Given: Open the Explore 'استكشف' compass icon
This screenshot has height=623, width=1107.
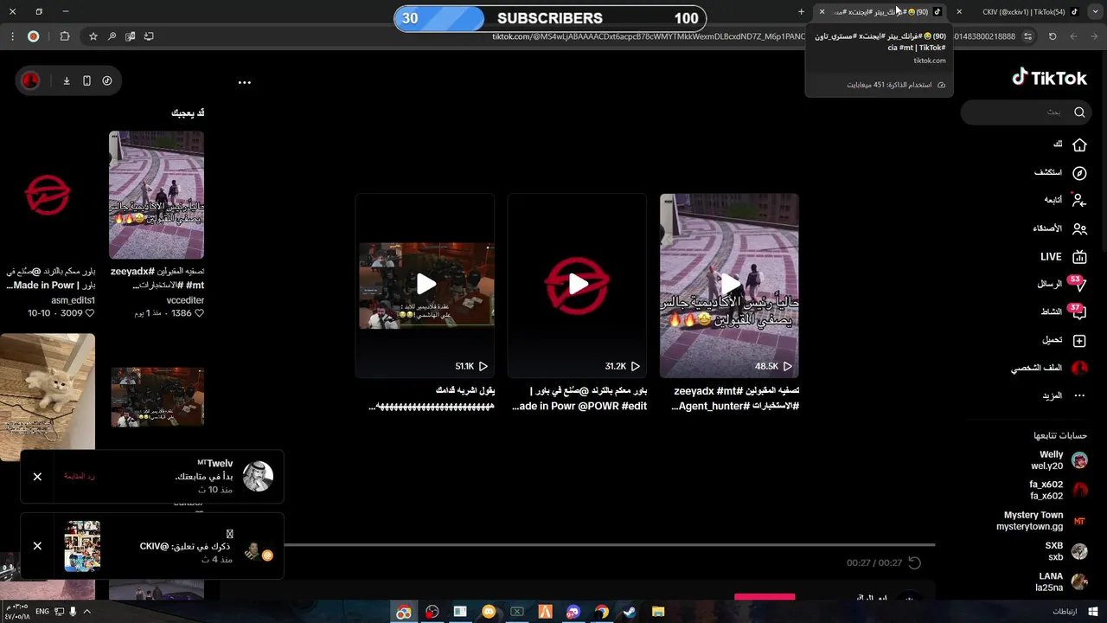Looking at the screenshot, I should [x=1079, y=173].
